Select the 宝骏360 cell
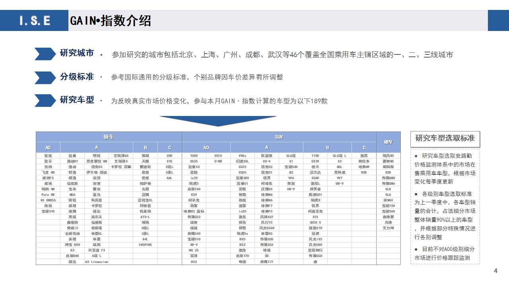509x286 pixels. click(x=389, y=211)
